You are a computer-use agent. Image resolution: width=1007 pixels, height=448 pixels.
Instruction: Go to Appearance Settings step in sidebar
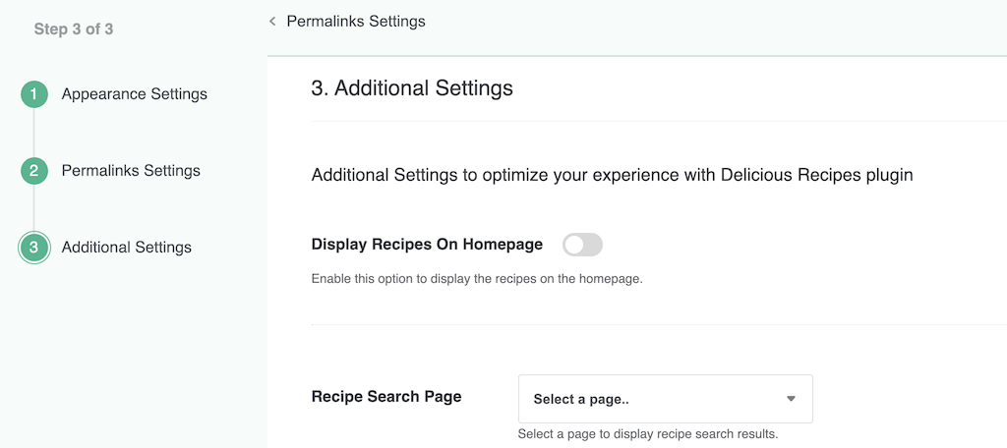(x=134, y=94)
